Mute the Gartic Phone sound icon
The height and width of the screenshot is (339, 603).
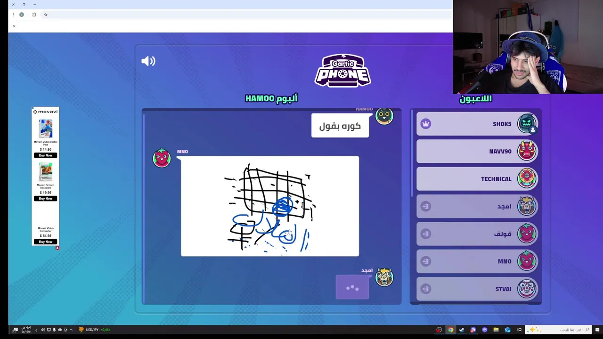tap(148, 61)
